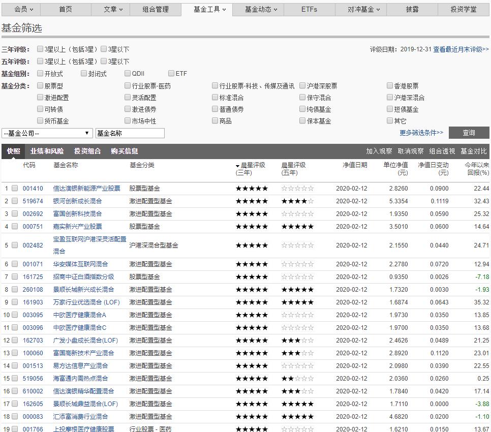Open the 基金公司 dropdown

(47, 133)
